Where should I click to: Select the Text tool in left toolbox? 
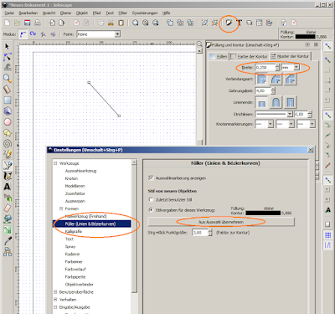click(x=8, y=187)
